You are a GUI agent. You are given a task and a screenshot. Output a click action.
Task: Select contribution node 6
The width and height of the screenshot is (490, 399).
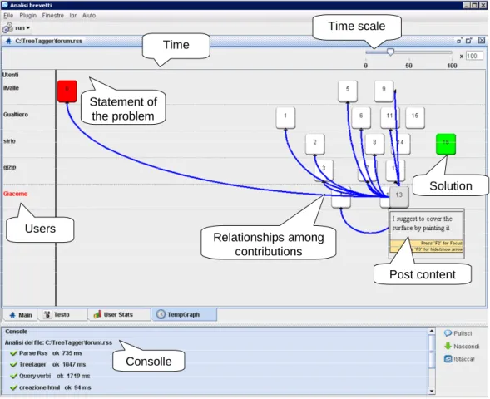[361, 117]
